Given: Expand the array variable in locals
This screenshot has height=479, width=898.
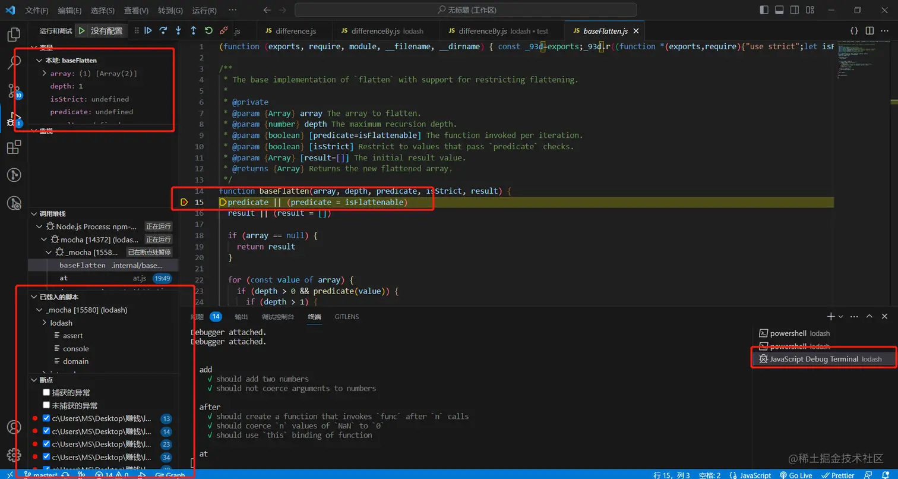Looking at the screenshot, I should click(x=45, y=74).
